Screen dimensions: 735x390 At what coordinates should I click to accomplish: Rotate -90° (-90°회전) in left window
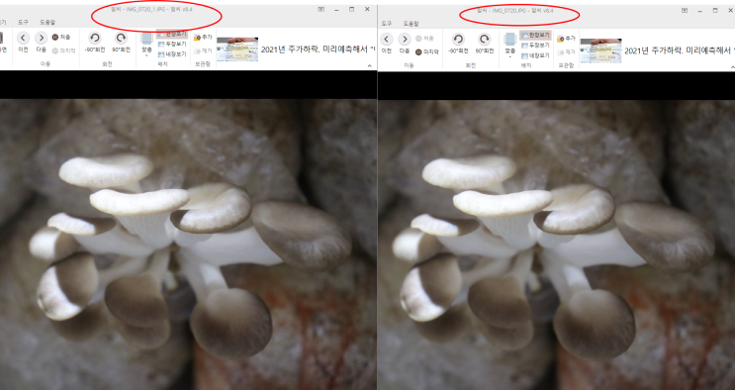pos(95,42)
